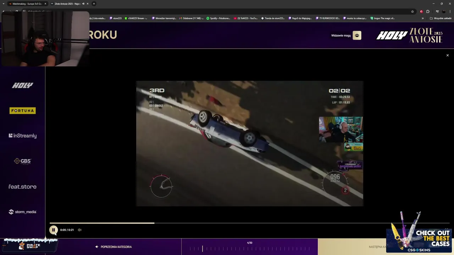Pause the video with the pause button

53,230
